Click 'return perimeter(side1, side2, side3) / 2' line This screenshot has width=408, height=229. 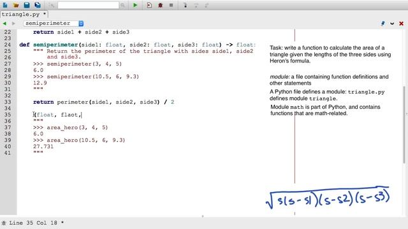103,102
